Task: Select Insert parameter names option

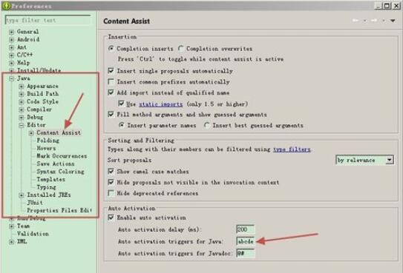Action: pos(122,125)
